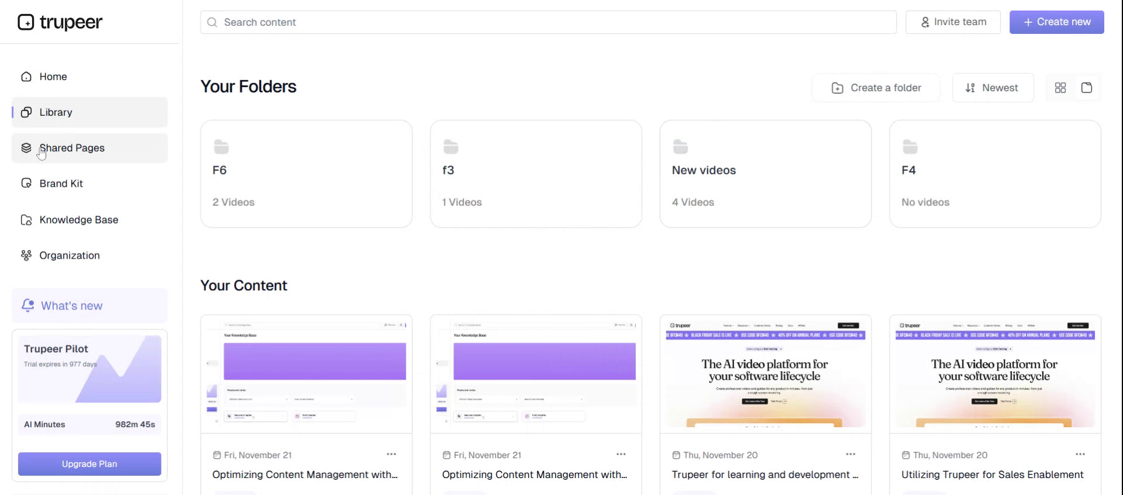Click the Shared Pages layers icon
Screen dimensions: 1123x495
click(x=26, y=148)
